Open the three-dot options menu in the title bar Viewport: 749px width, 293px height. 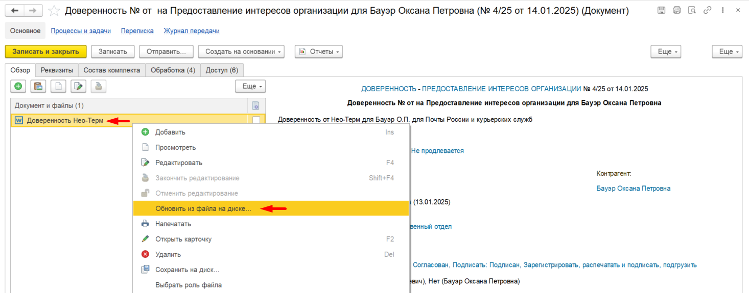722,10
